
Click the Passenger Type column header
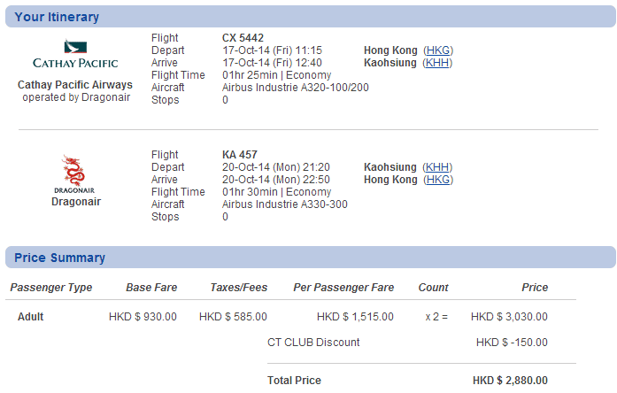point(51,288)
